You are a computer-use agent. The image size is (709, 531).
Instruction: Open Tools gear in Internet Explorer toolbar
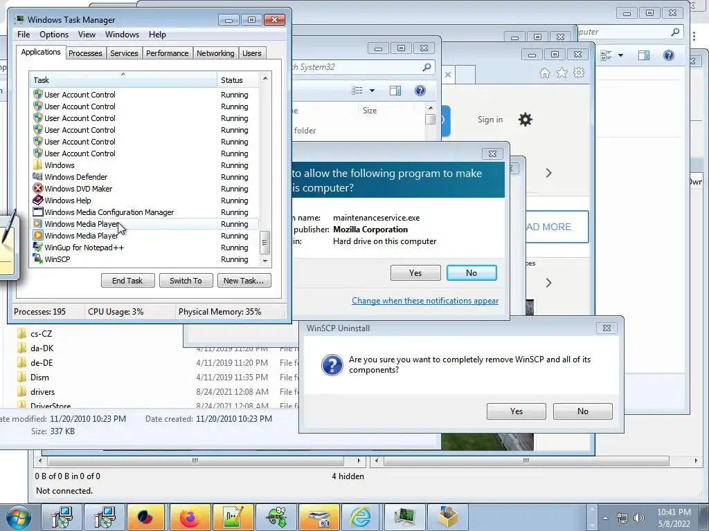pyautogui.click(x=579, y=73)
